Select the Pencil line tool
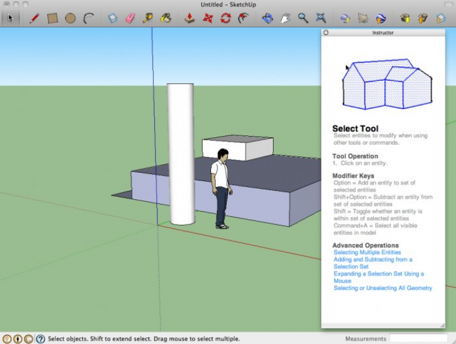Screen dimensions: 456x344 pyautogui.click(x=34, y=18)
